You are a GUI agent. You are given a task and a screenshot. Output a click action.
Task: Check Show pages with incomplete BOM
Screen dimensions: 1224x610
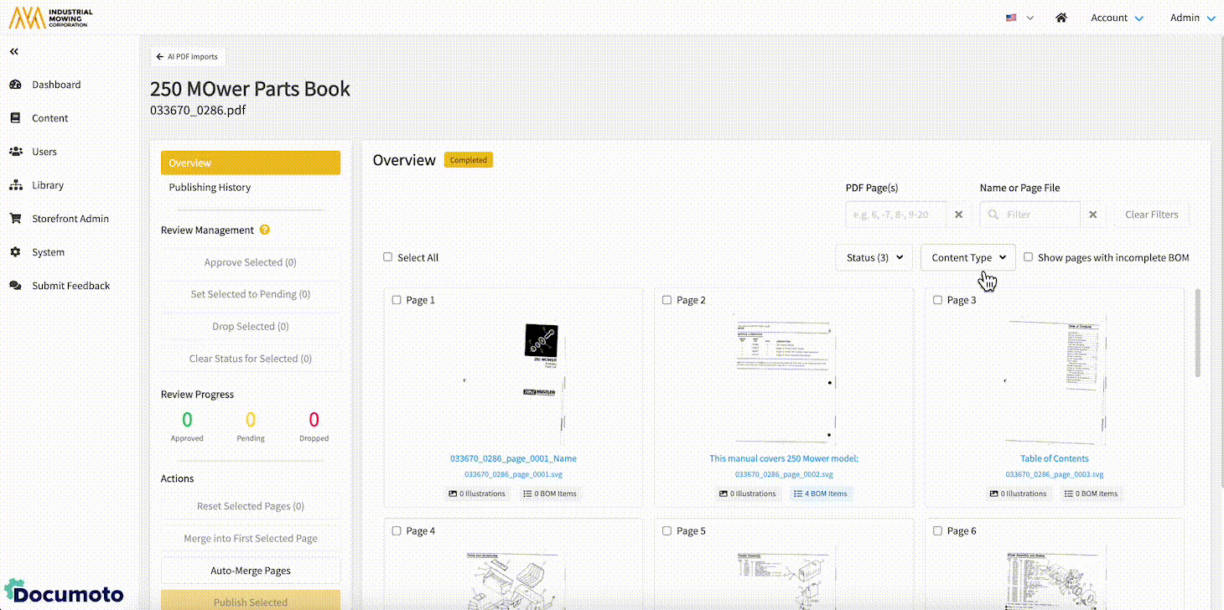click(1029, 257)
